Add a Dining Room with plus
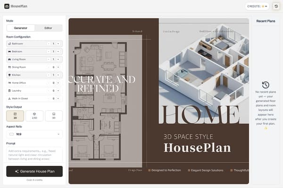283x188 pixels. [58, 67]
